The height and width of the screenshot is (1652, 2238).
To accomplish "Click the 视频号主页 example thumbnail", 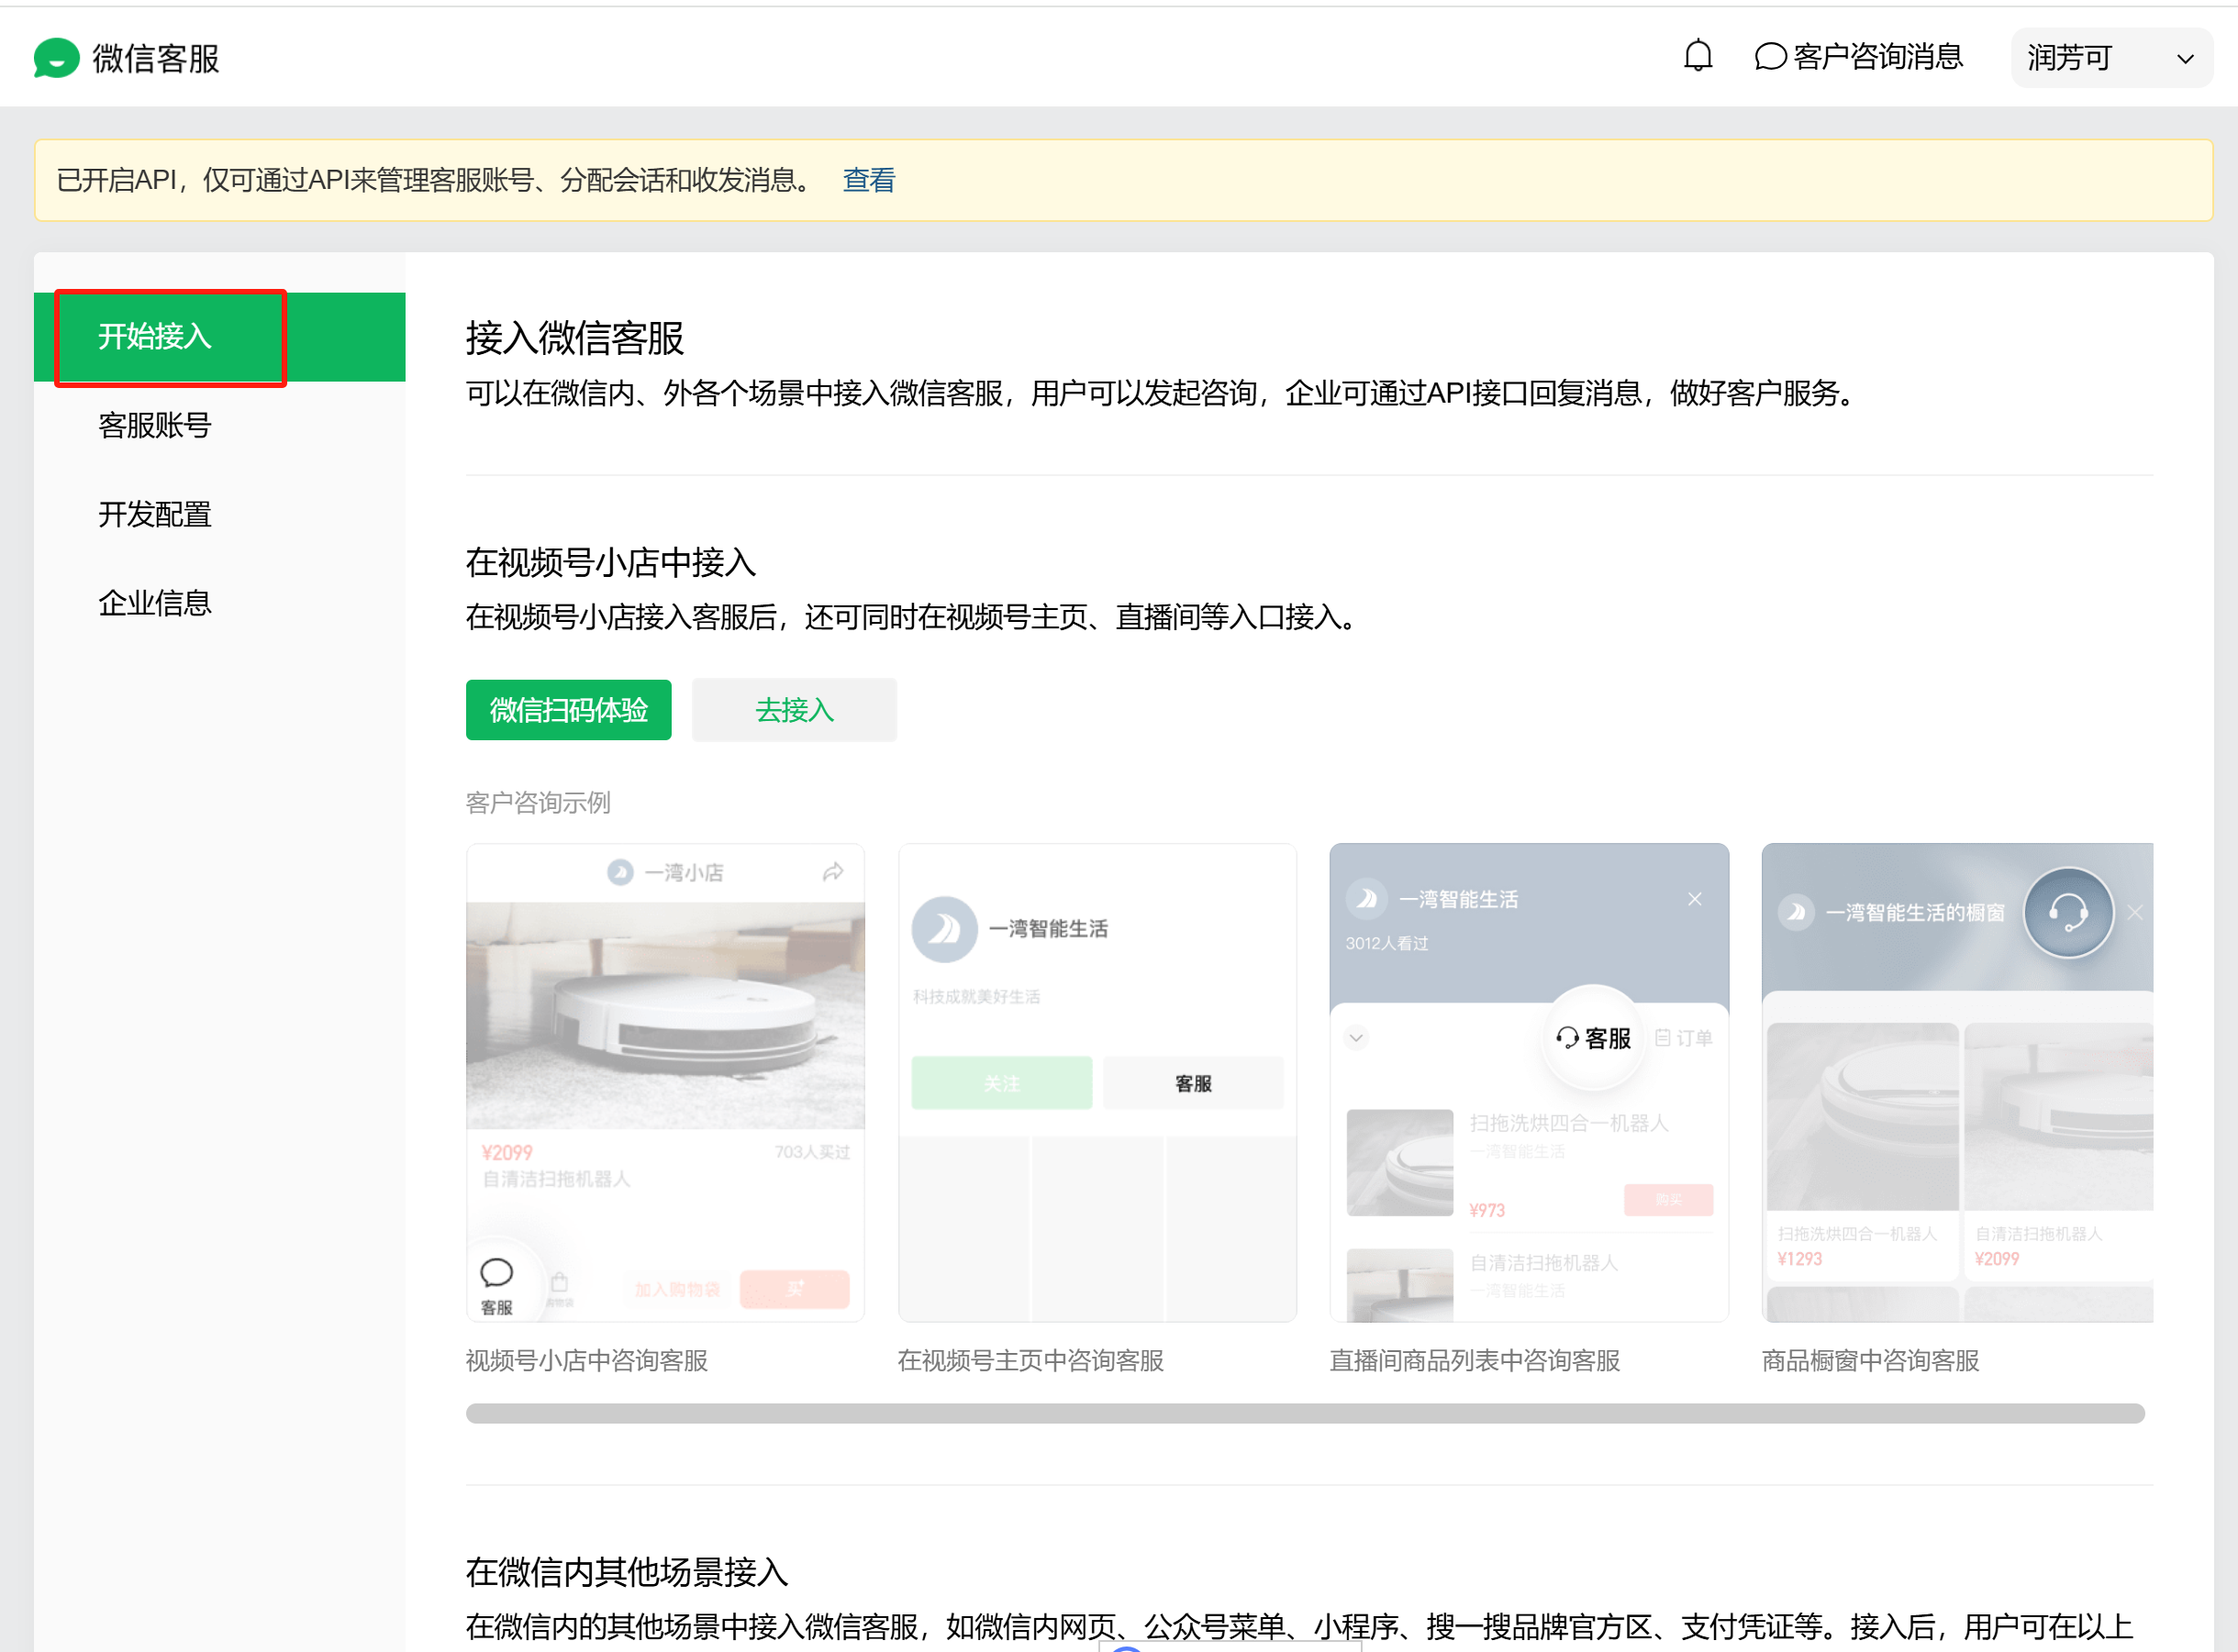I will (x=1097, y=1082).
